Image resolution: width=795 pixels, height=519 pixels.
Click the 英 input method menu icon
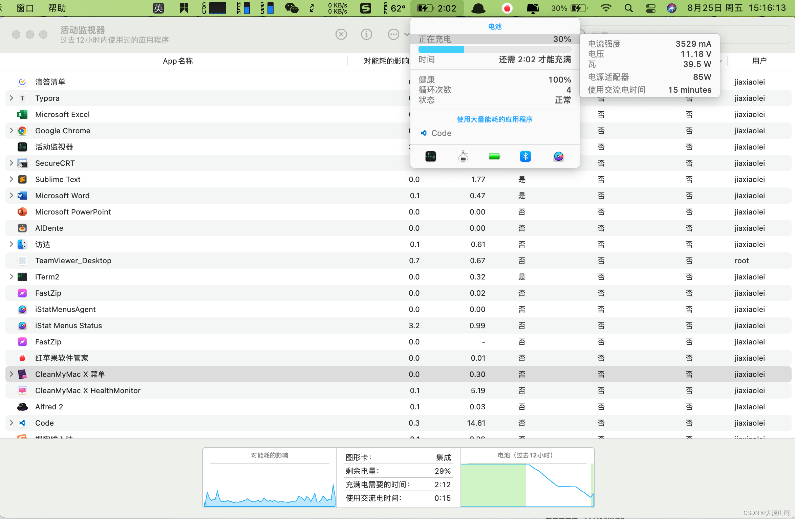point(158,8)
